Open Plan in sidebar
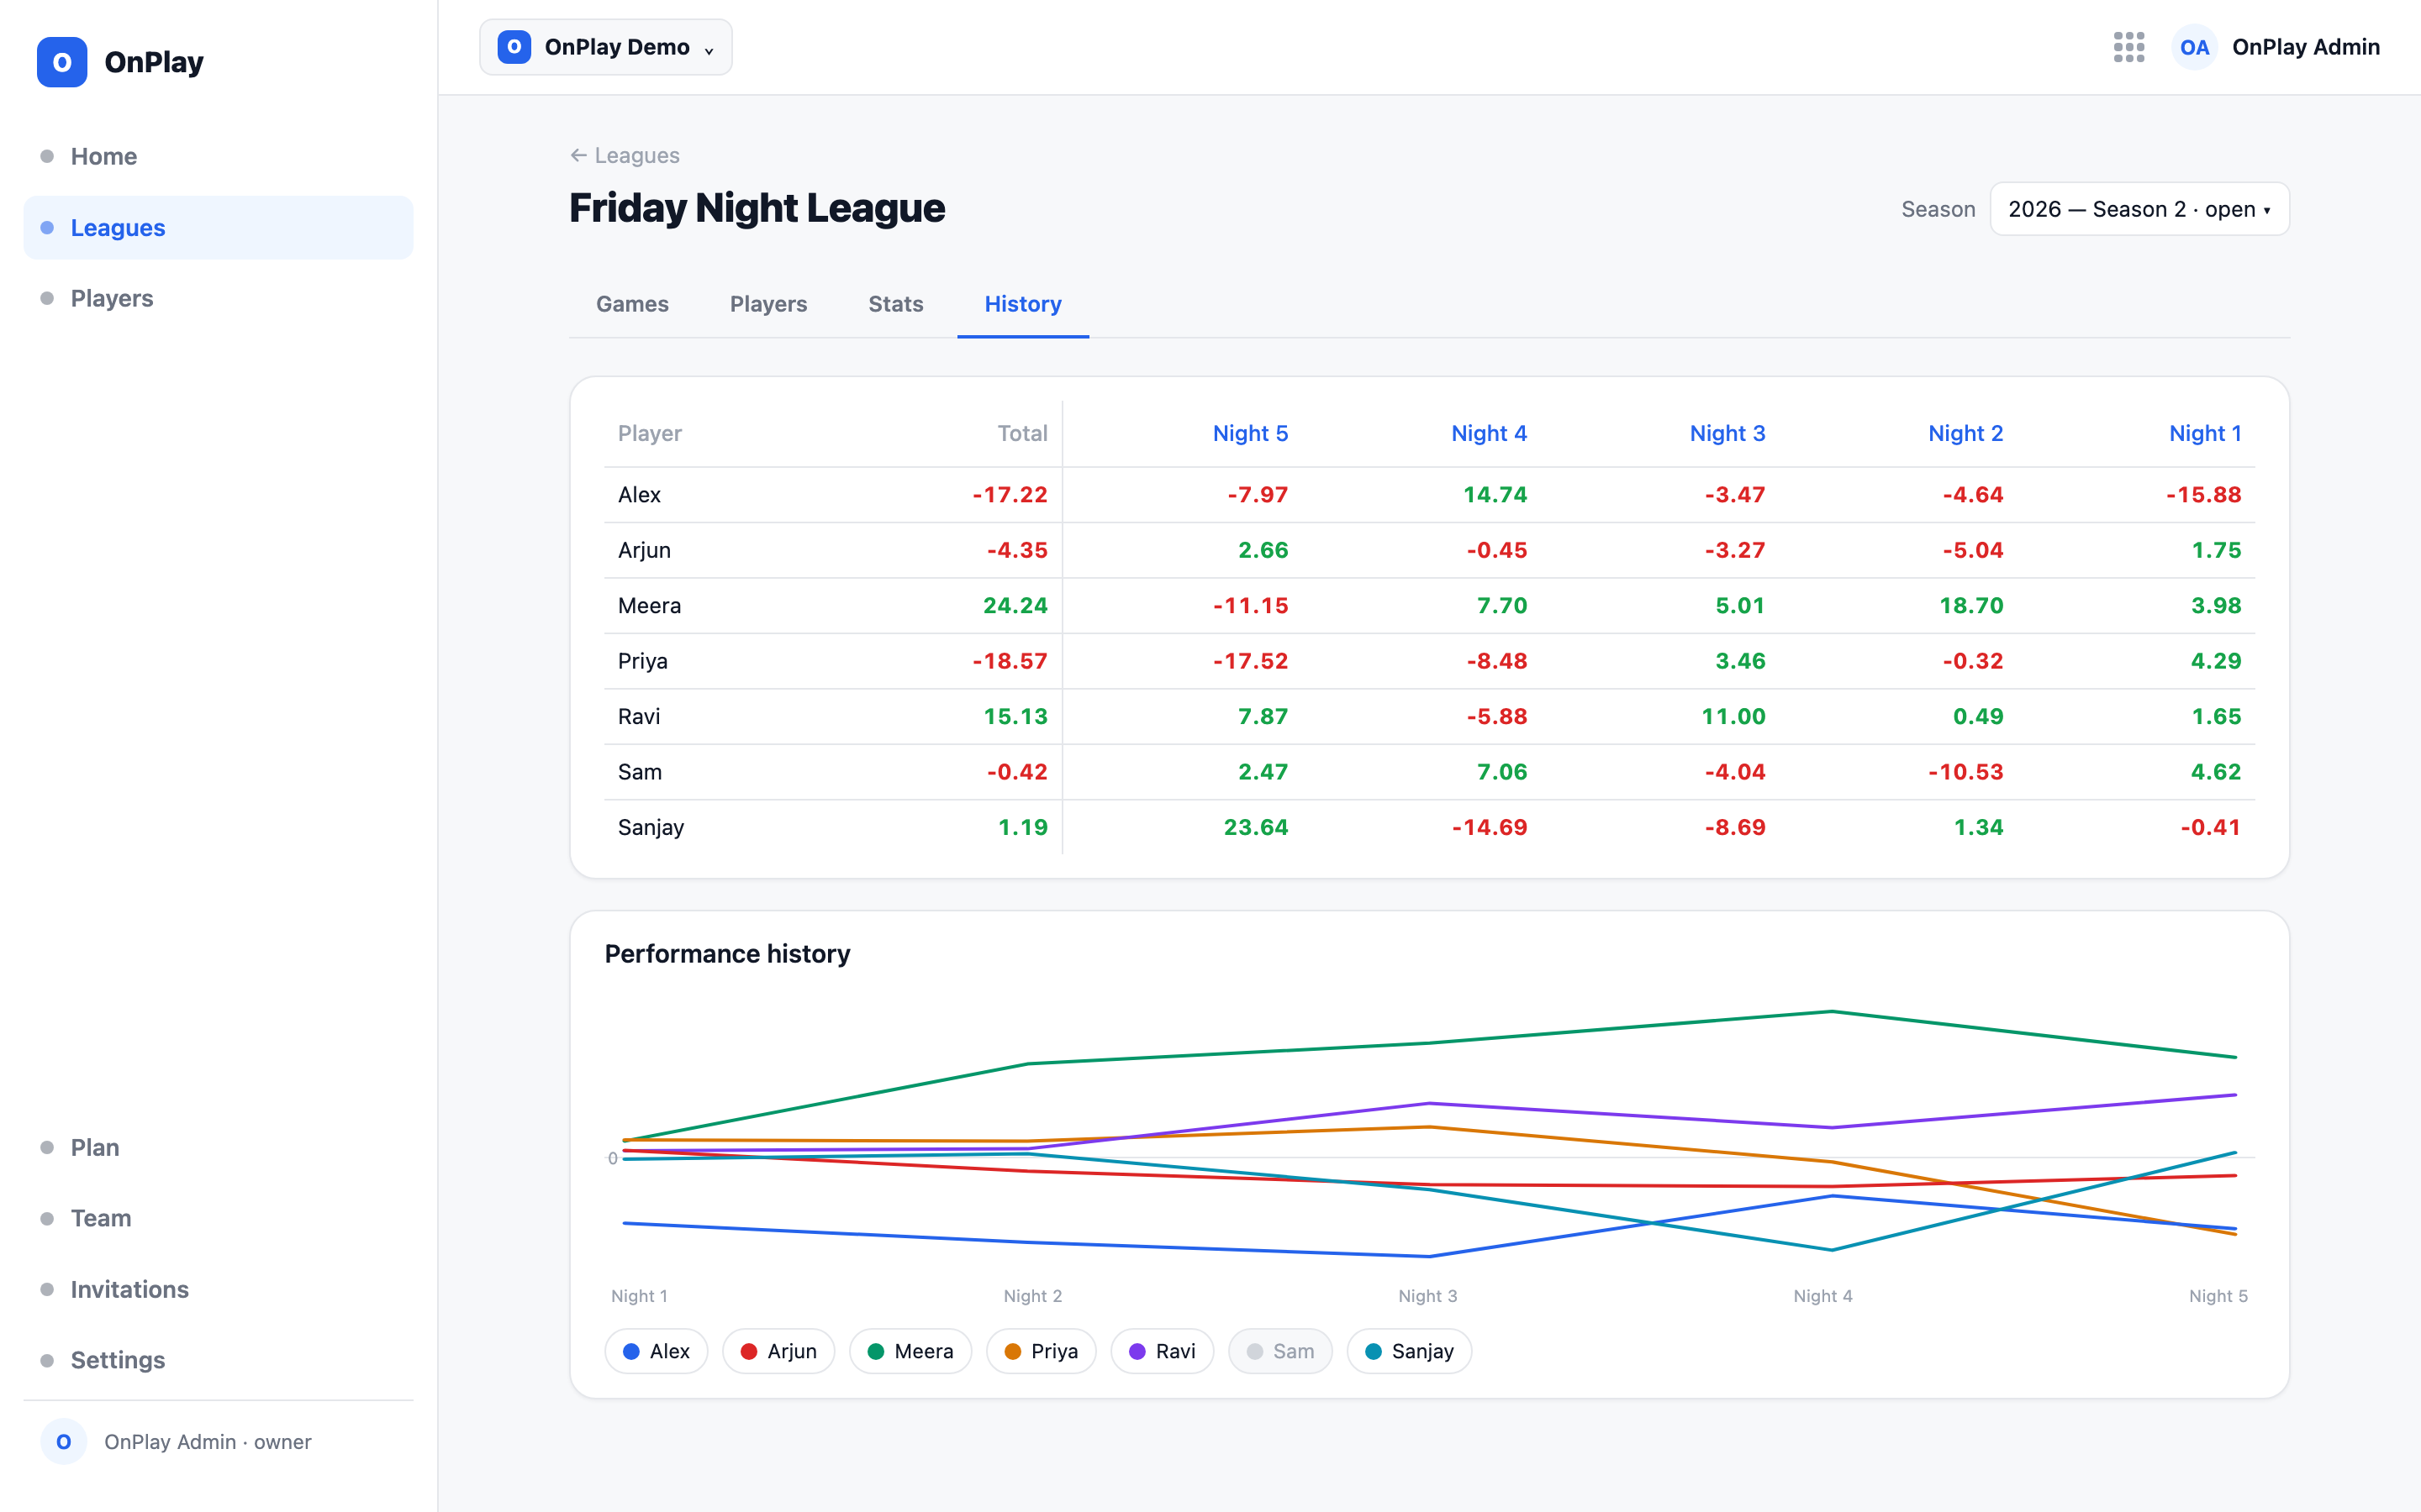Viewport: 2421px width, 1512px height. tap(218, 1147)
